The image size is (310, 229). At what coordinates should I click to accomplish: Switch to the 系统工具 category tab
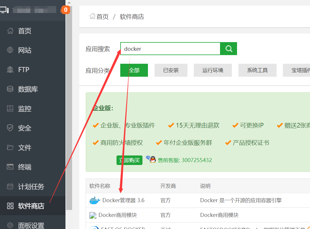tap(258, 70)
